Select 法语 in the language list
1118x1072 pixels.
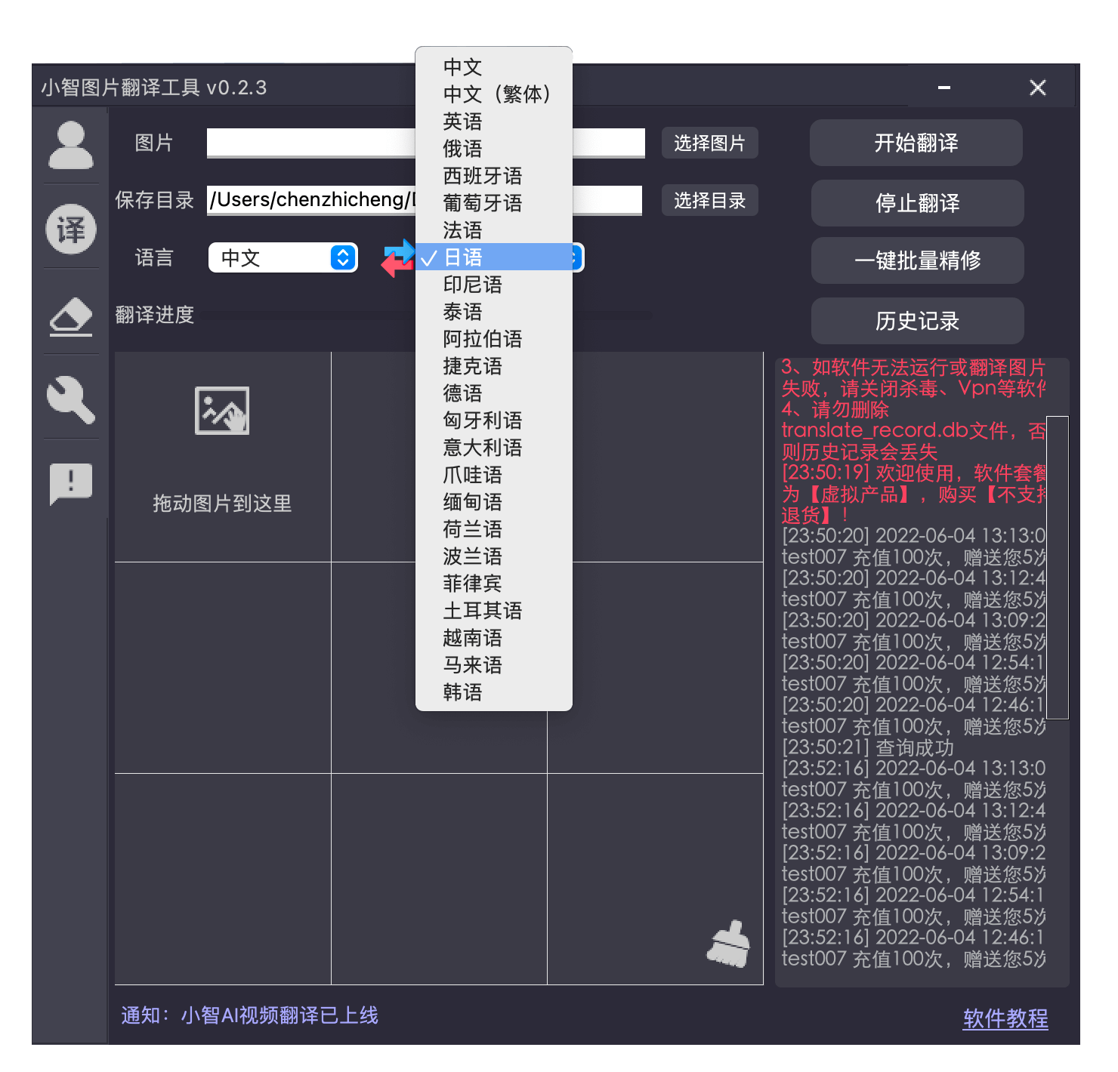[494, 230]
